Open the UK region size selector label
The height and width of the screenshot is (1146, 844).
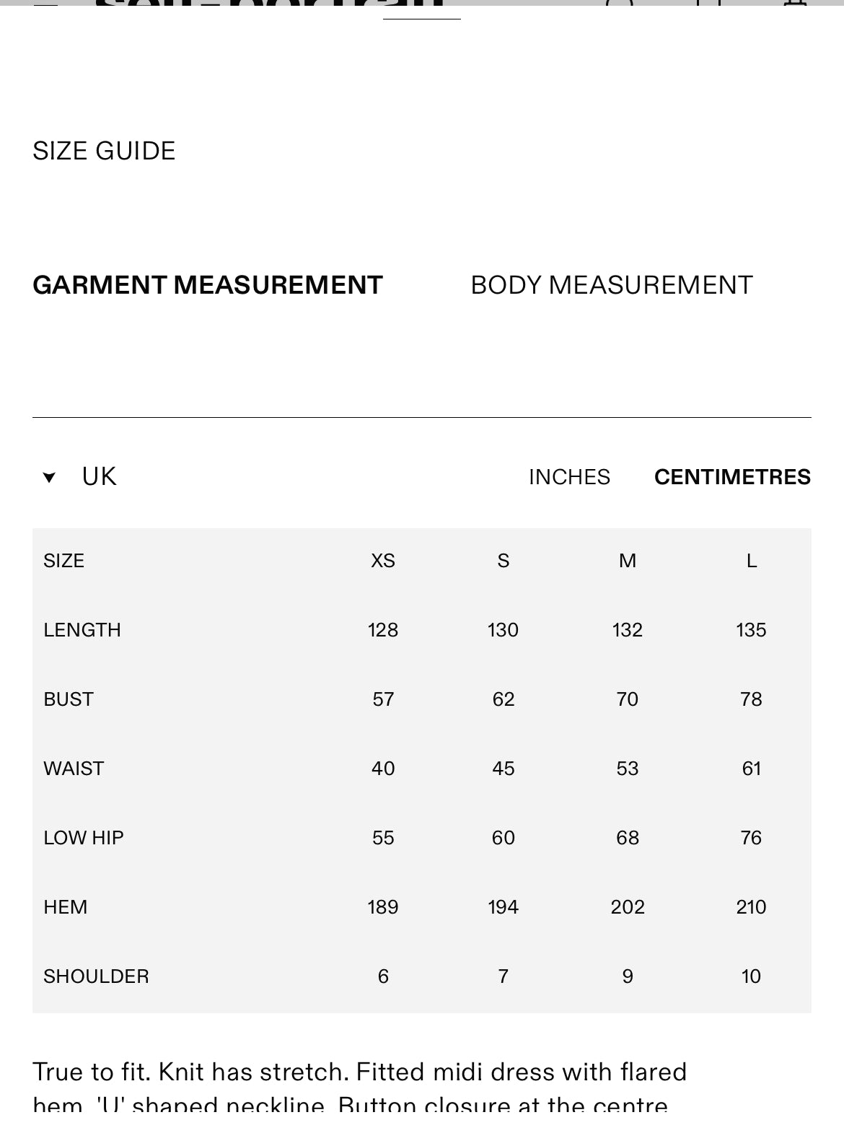99,477
